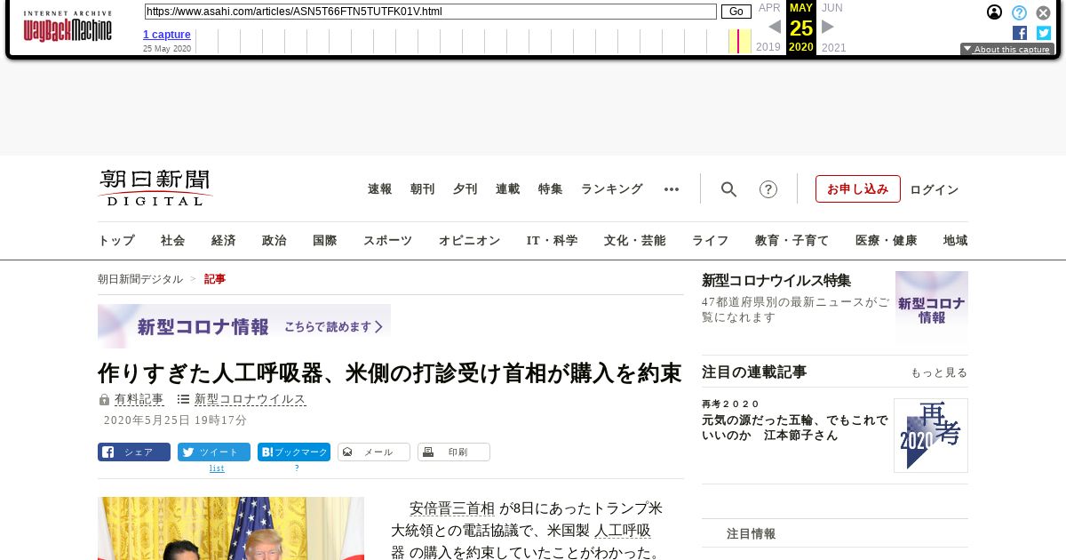Share capture on Facebook icon in Wayback bar
This screenshot has width=1066, height=560.
1020,33
